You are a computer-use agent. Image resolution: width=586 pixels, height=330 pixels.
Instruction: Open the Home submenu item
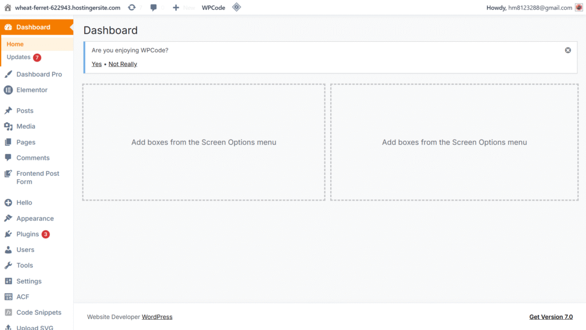click(15, 44)
